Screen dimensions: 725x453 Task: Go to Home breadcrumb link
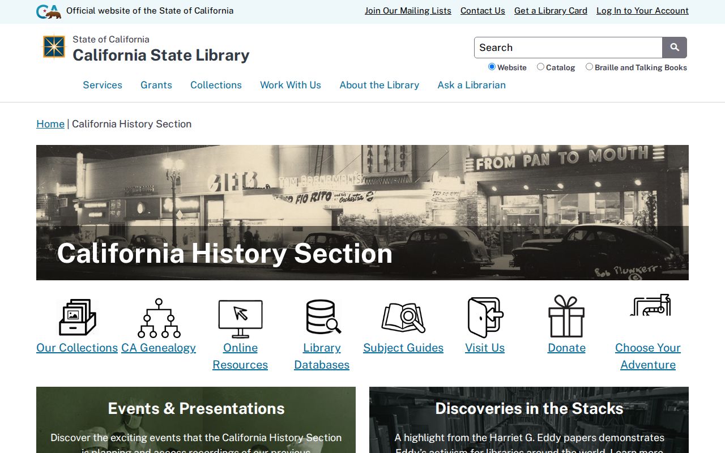pyautogui.click(x=50, y=124)
